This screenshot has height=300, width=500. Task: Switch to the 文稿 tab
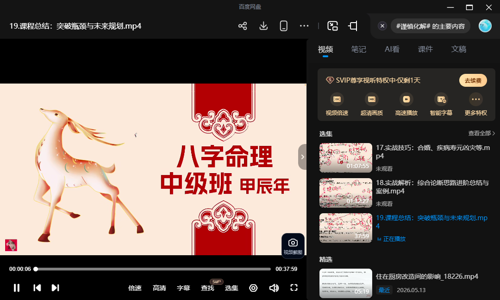[x=458, y=49]
